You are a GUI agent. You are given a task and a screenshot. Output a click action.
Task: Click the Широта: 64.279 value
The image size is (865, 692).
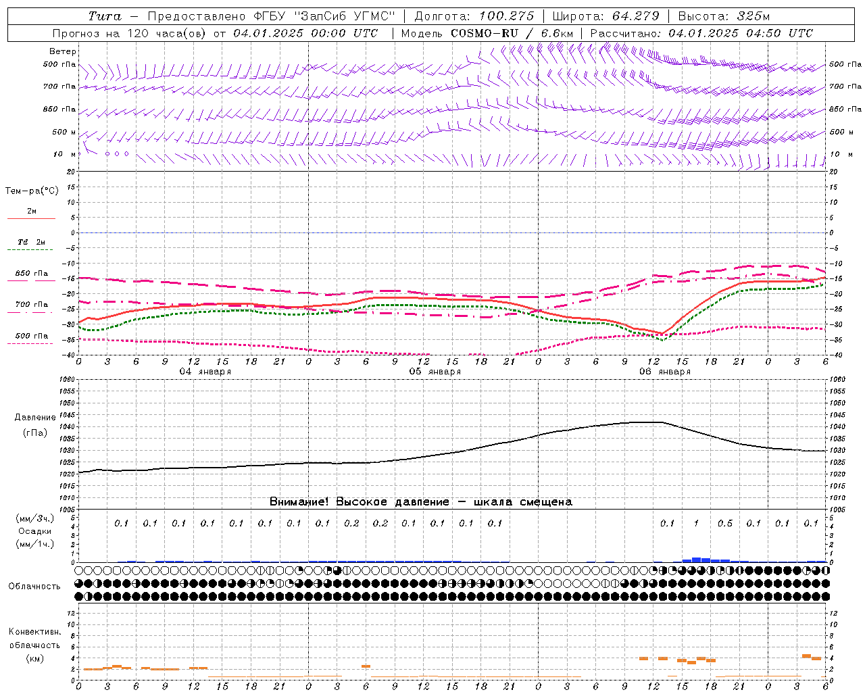(x=605, y=16)
